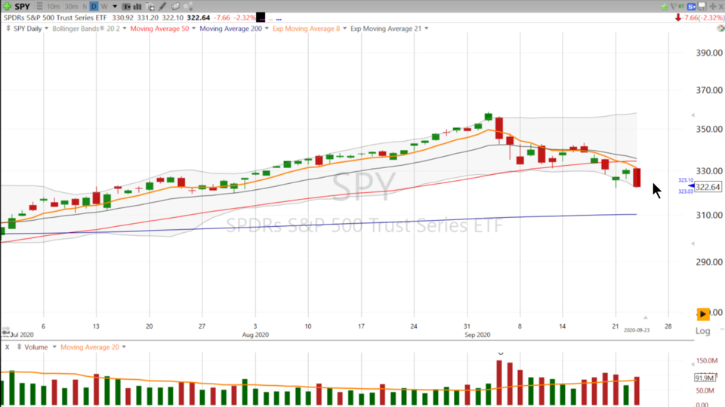The width and height of the screenshot is (725, 407).
Task: Click the flag icon in the top right
Action: (673, 7)
